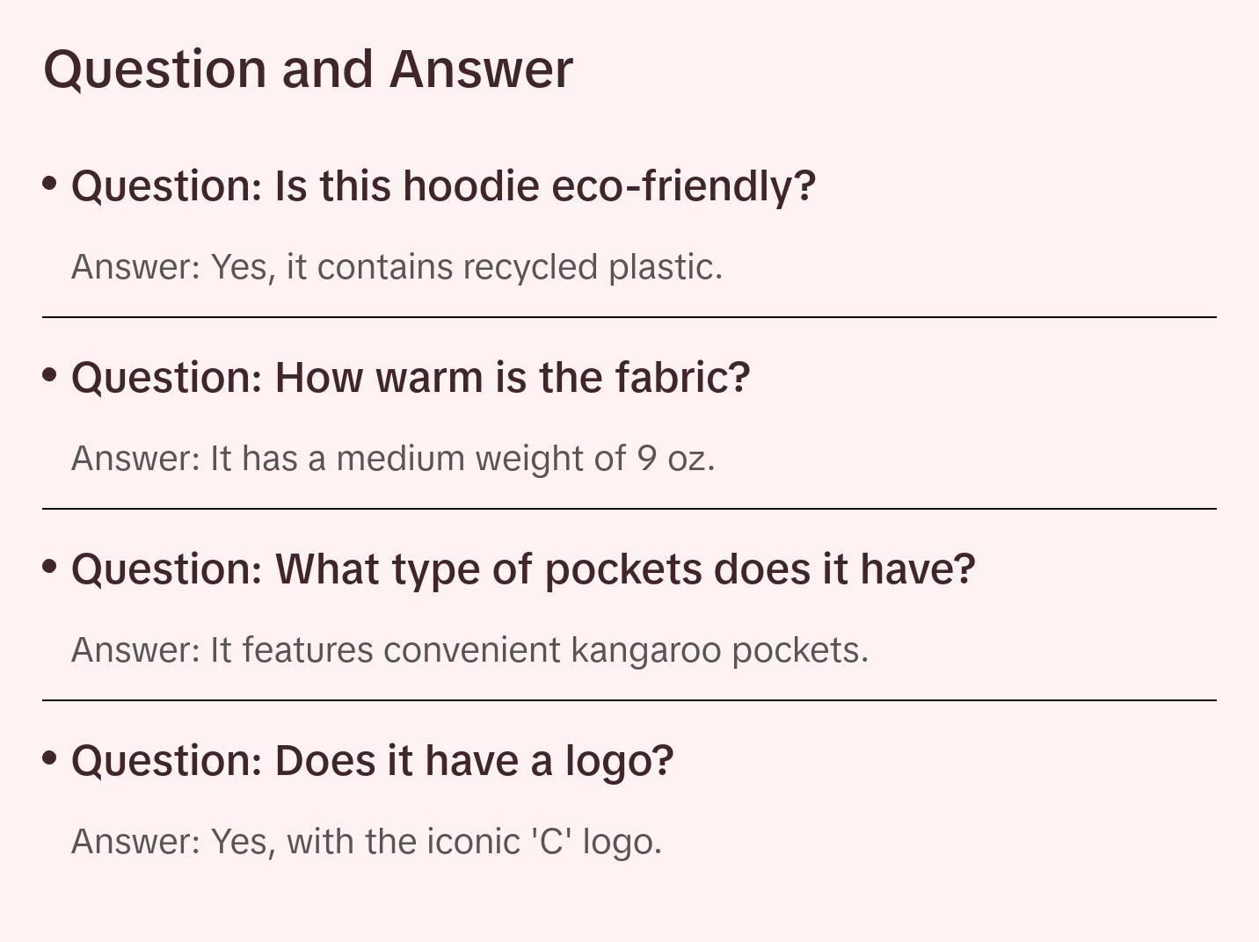The image size is (1259, 942).
Task: Select the "How warm is the fabric?" question
Action: point(411,378)
